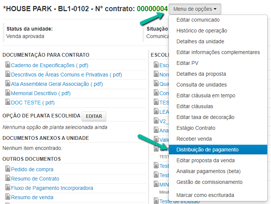
Task: Choose Marcar como escriturada option
Action: click(x=205, y=195)
